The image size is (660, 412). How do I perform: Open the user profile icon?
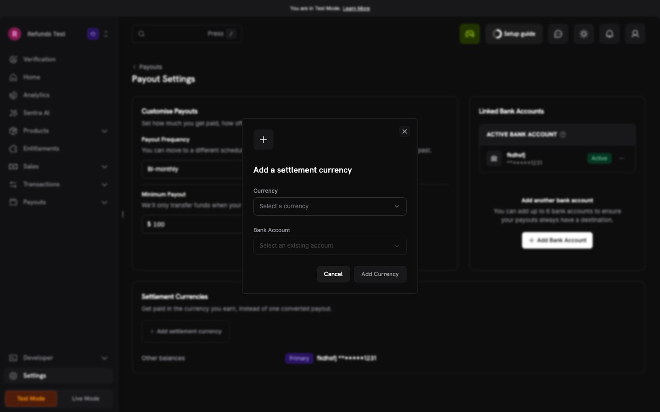(x=635, y=34)
